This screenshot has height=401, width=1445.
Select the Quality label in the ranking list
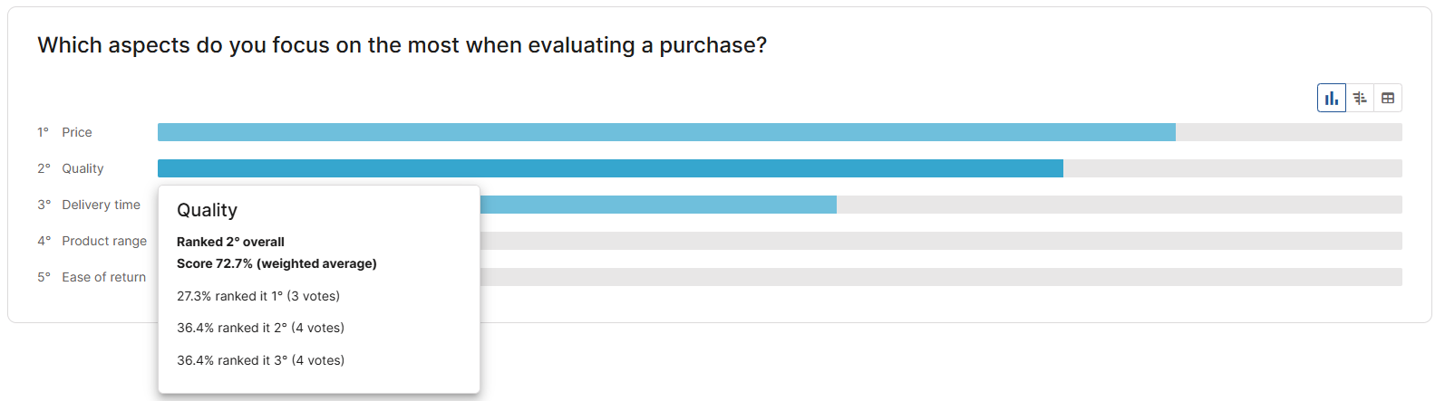(x=82, y=168)
